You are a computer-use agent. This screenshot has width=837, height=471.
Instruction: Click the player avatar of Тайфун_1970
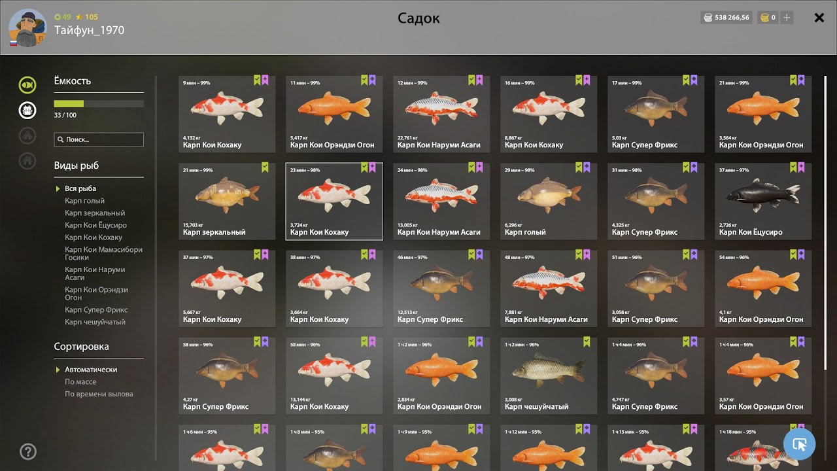(27, 28)
